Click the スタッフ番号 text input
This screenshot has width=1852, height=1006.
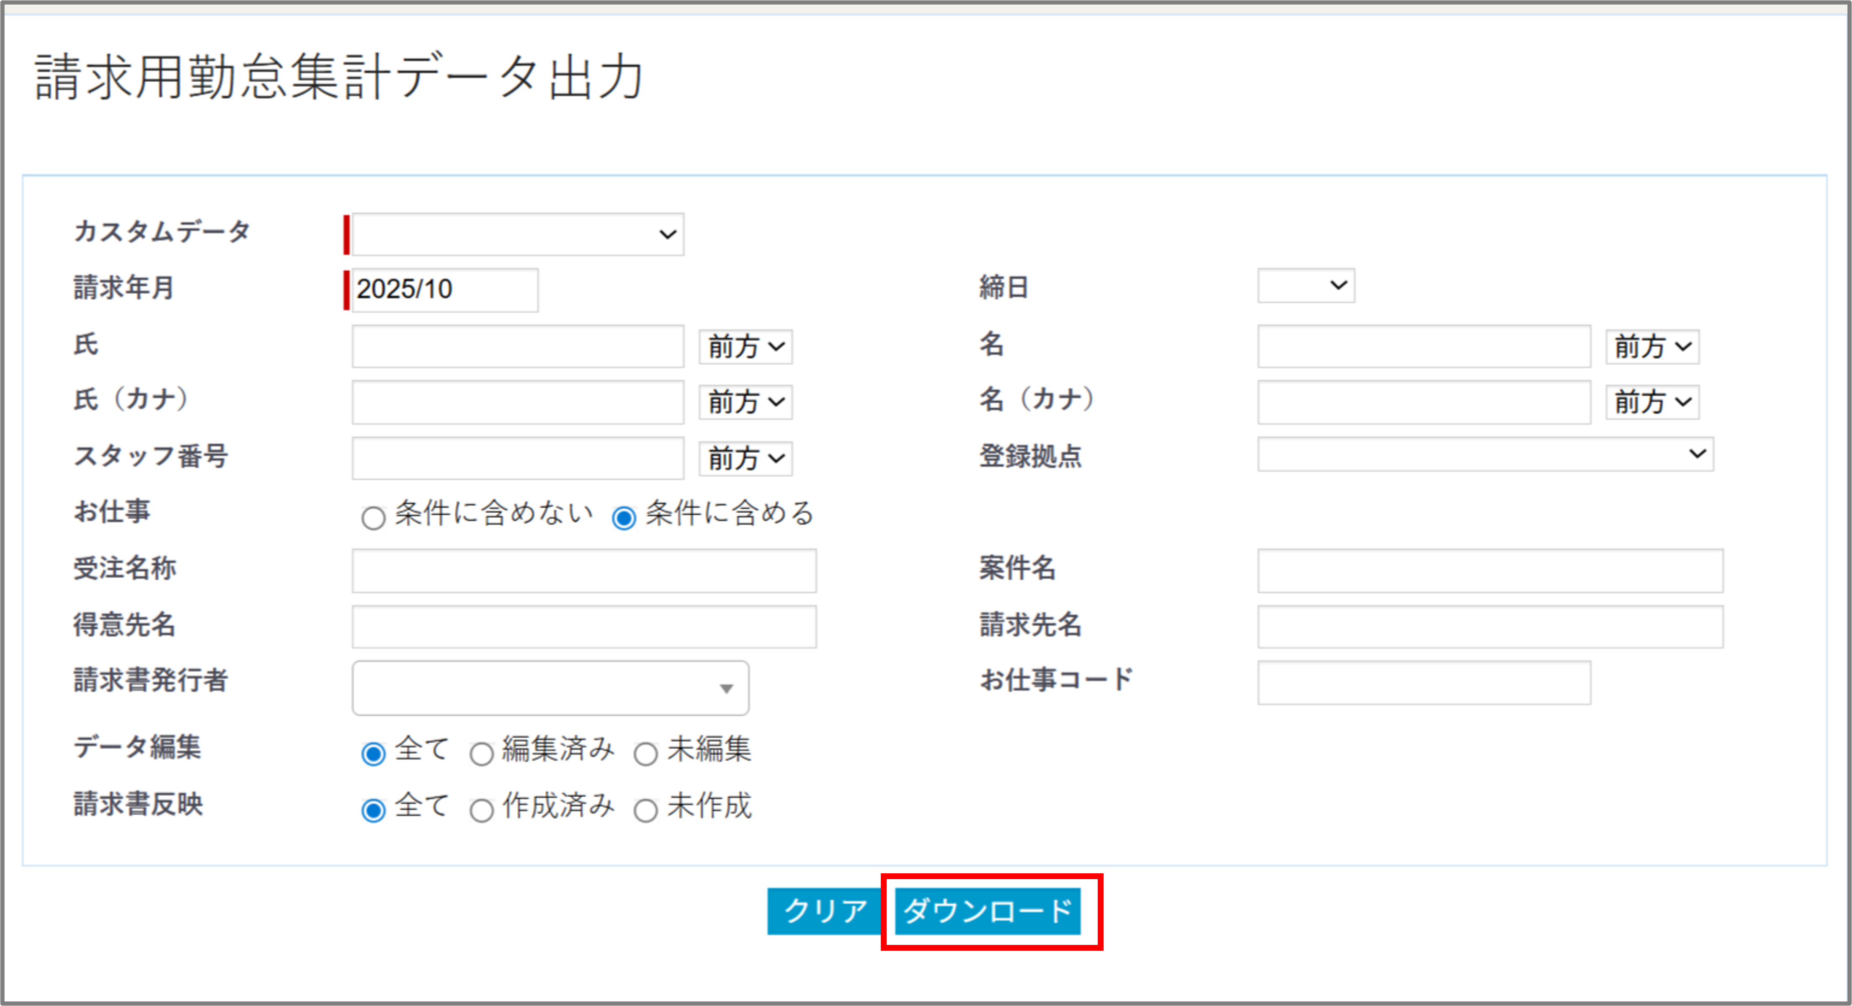(518, 458)
